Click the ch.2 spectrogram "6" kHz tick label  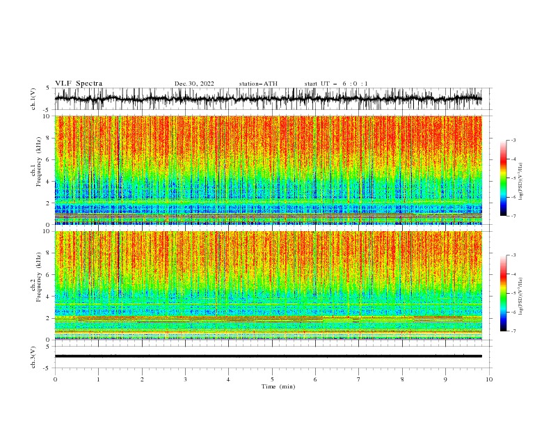(49, 274)
